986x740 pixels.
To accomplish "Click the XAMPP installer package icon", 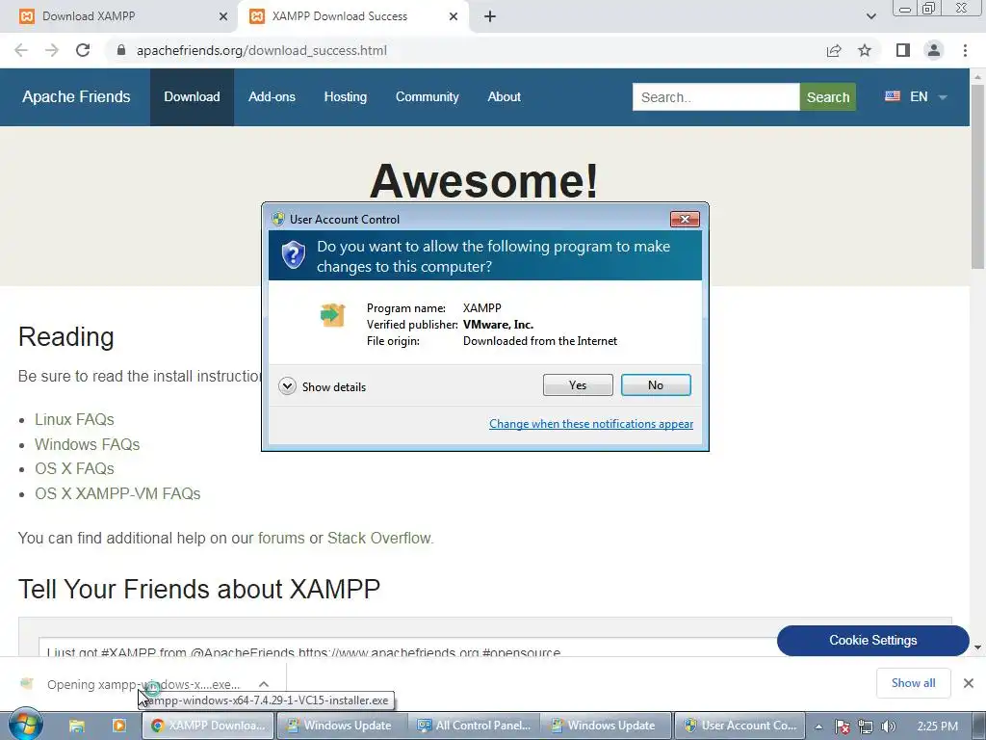I will 332,315.
